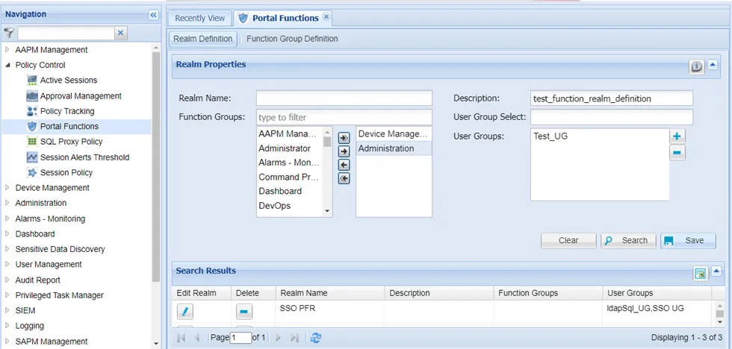
Task: Move all function groups to the right list
Action: [344, 139]
